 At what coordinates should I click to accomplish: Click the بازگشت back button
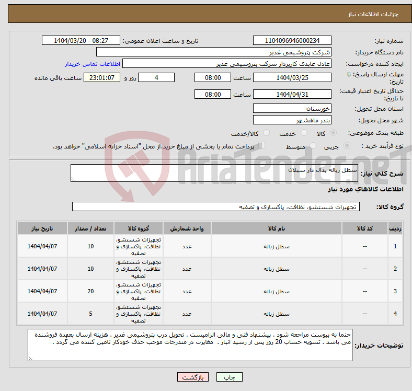[x=193, y=377]
